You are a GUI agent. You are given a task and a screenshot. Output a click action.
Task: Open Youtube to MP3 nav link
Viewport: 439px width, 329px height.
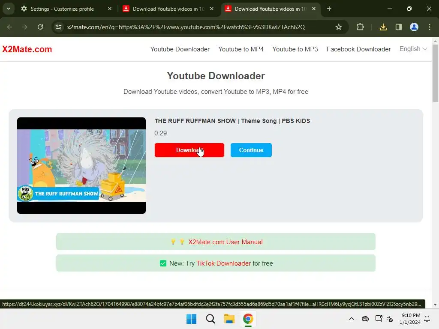pyautogui.click(x=295, y=49)
